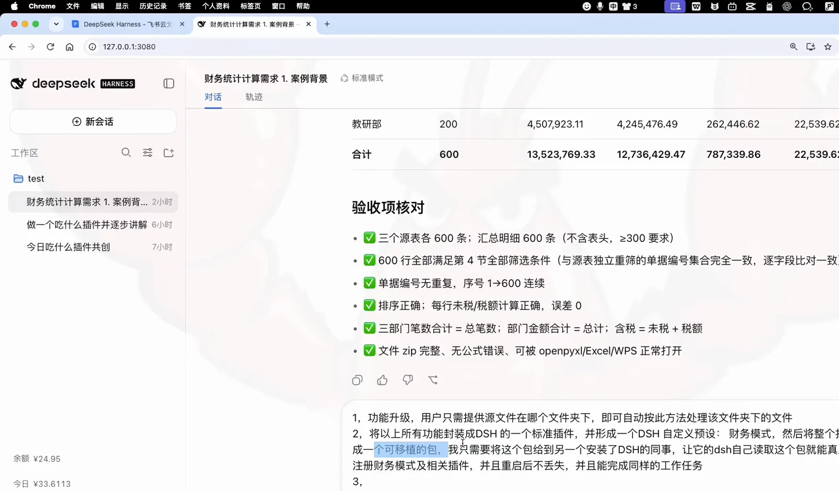Switch to DeepSeek Harness browser tab

[127, 24]
